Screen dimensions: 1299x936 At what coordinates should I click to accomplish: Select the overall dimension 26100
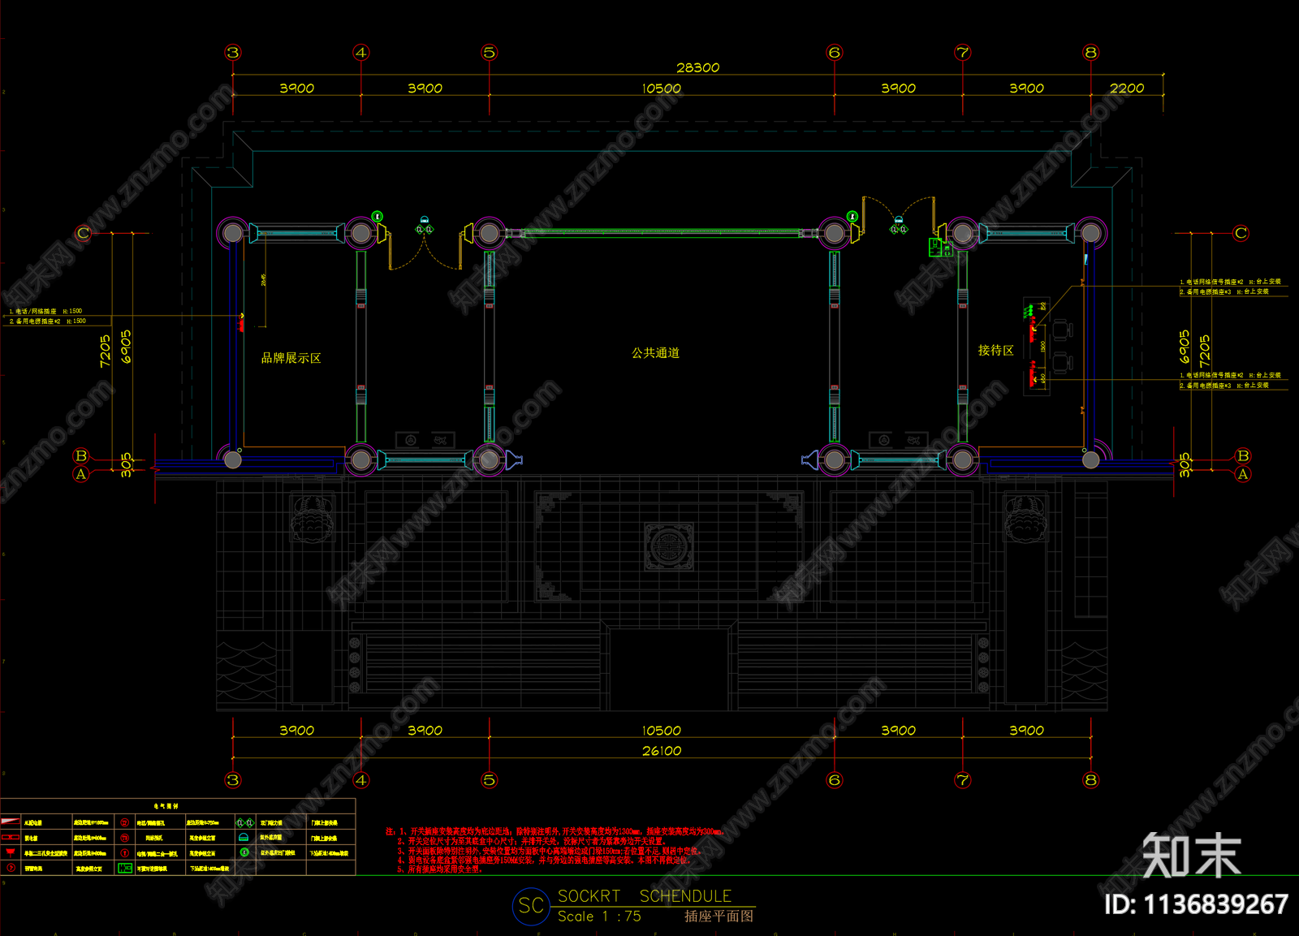(x=662, y=751)
